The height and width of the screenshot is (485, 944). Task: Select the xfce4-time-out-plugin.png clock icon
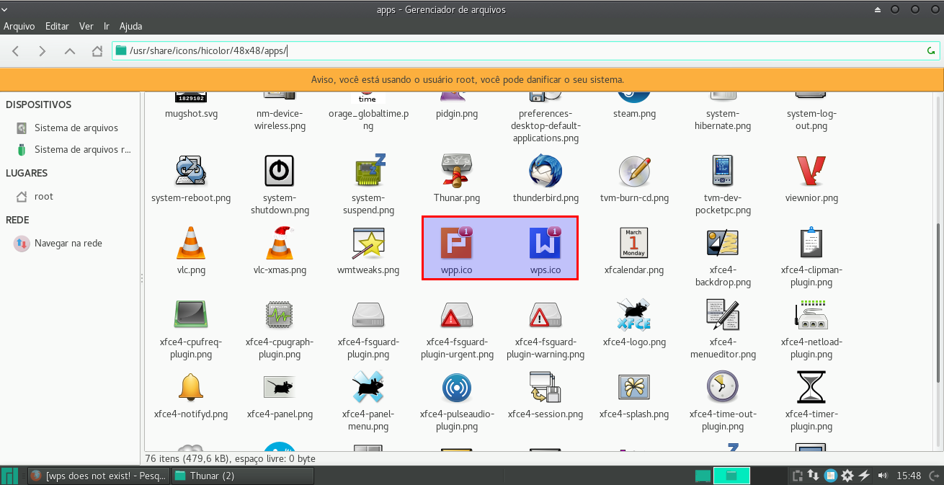tap(723, 387)
